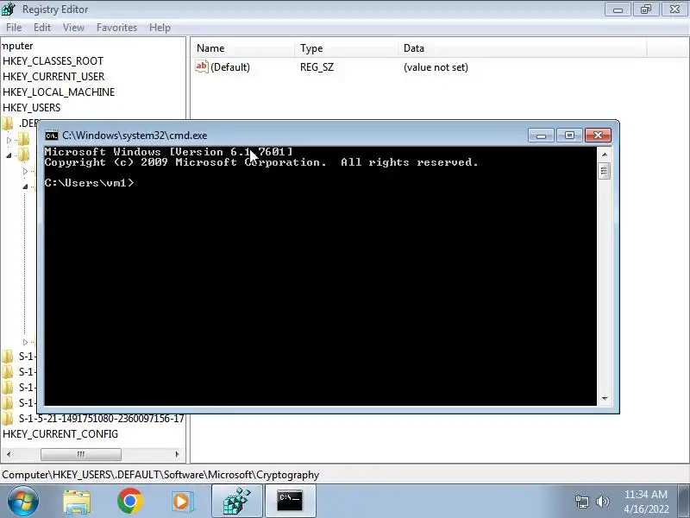Open Windows Explorer from the taskbar
The image size is (690, 518).
coord(77,502)
